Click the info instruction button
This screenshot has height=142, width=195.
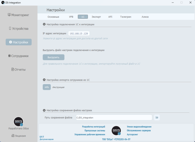tap(47, 87)
